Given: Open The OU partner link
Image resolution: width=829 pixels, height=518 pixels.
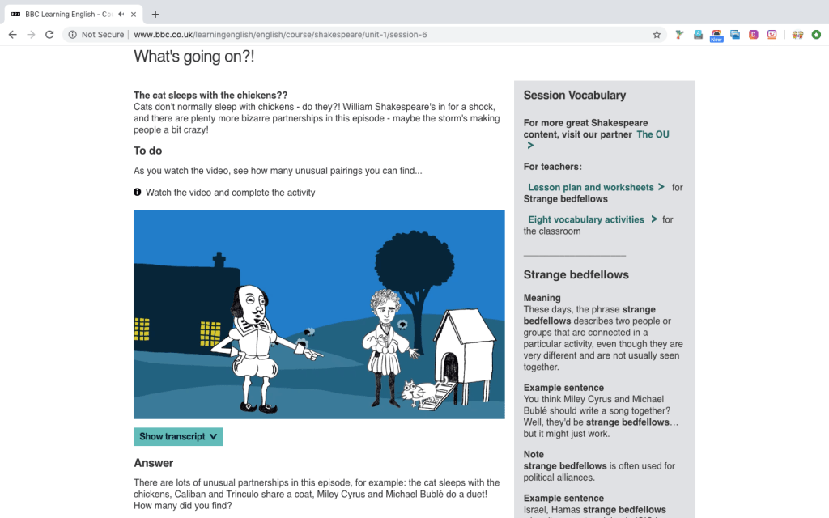Looking at the screenshot, I should [x=653, y=134].
